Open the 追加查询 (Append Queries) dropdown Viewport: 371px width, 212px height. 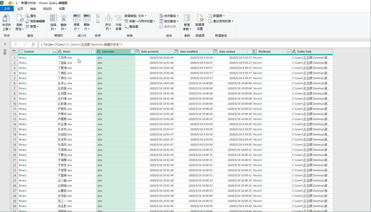click(169, 21)
